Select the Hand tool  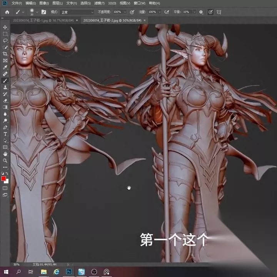[x=5, y=154]
